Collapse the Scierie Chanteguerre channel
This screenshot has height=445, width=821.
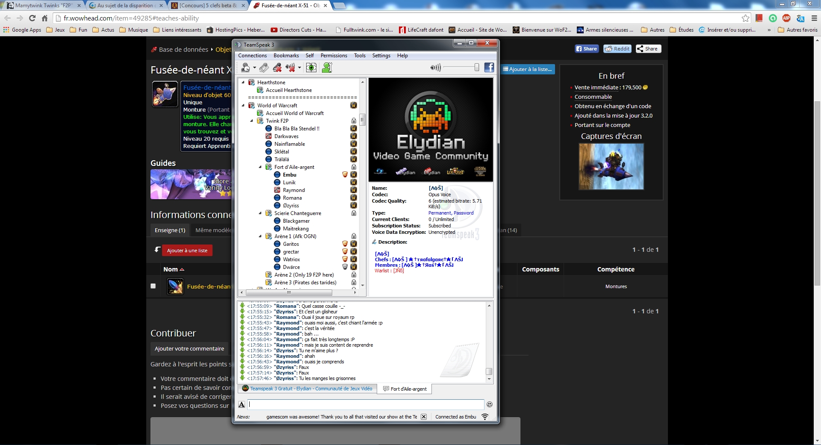(260, 213)
